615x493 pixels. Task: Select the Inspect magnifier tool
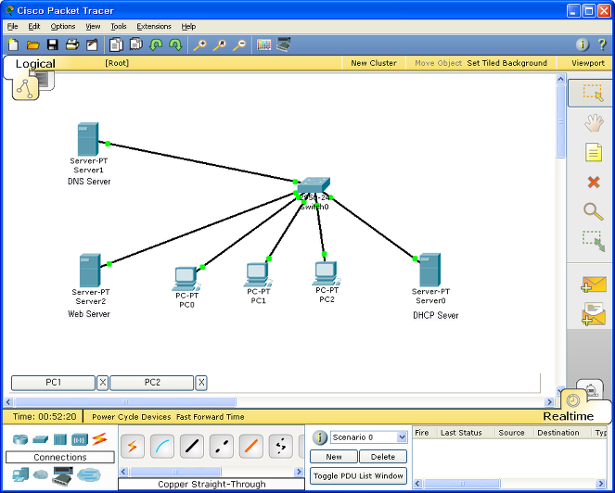pos(593,211)
